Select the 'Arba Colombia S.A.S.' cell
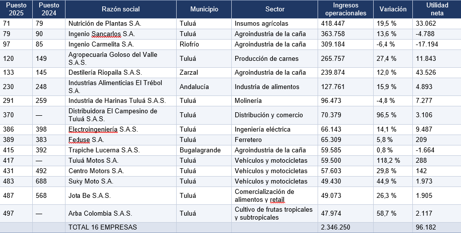461x233 pixels. [x=121, y=213]
